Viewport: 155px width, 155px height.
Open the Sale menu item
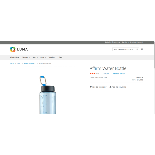(61, 57)
